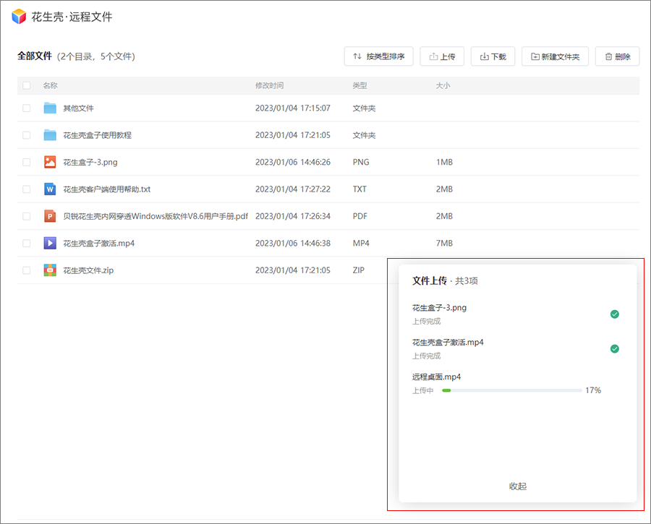Click the 花生壳 logo icon
The width and height of the screenshot is (651, 524).
tap(19, 17)
